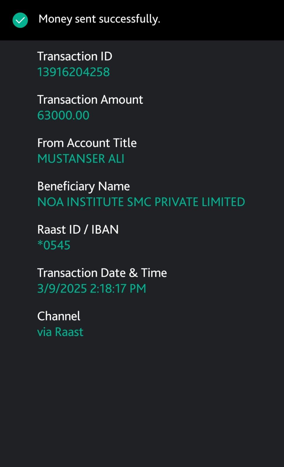Screen dimensions: 284x467
Task: Select the 'Channel' label
Action: coord(58,316)
